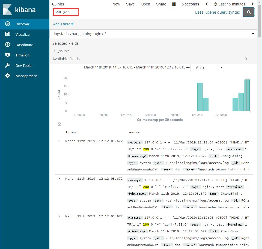This screenshot has width=262, height=249.
Task: Step time range backward with left arrow
Action: [207, 4]
